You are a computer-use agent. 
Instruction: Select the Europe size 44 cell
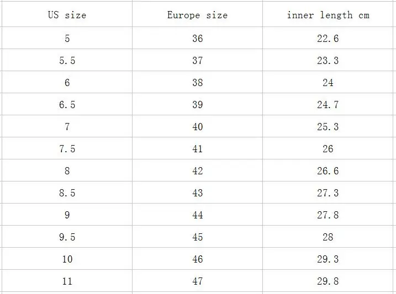[197, 215]
